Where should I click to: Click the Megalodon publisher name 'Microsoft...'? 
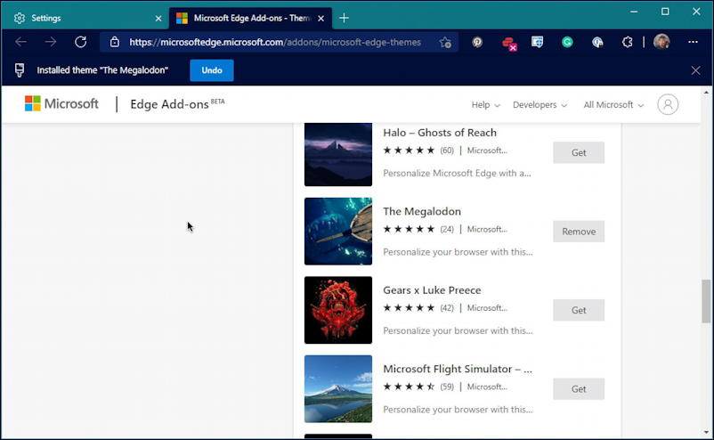click(x=487, y=229)
